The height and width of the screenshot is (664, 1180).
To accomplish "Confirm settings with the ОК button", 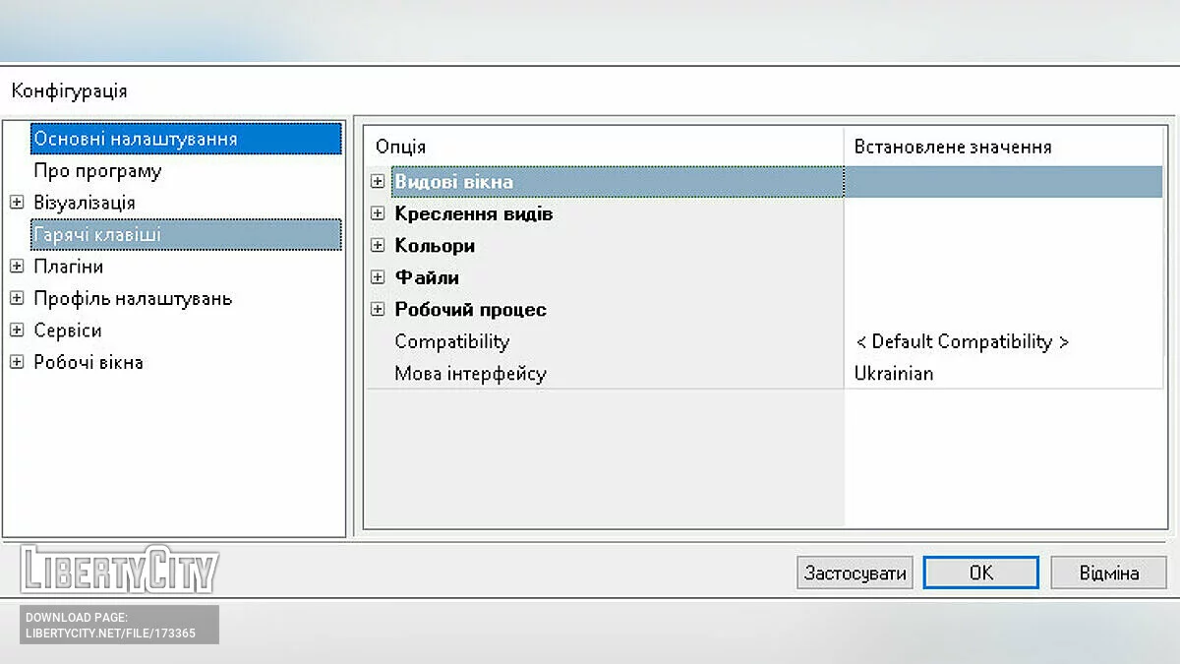I will (x=980, y=572).
